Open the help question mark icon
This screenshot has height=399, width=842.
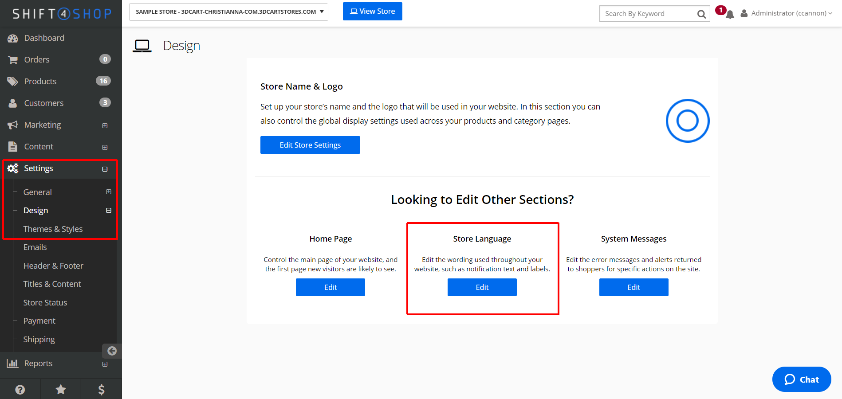[x=20, y=389]
